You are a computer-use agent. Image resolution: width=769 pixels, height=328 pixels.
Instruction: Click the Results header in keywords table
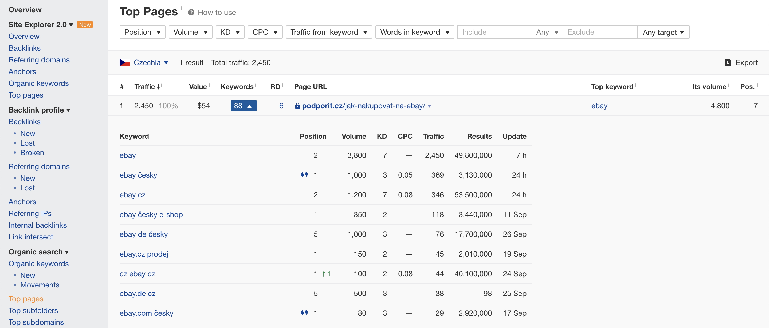(x=479, y=136)
